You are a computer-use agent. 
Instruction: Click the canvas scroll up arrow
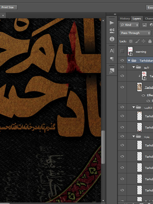pyautogui.click(x=103, y=20)
